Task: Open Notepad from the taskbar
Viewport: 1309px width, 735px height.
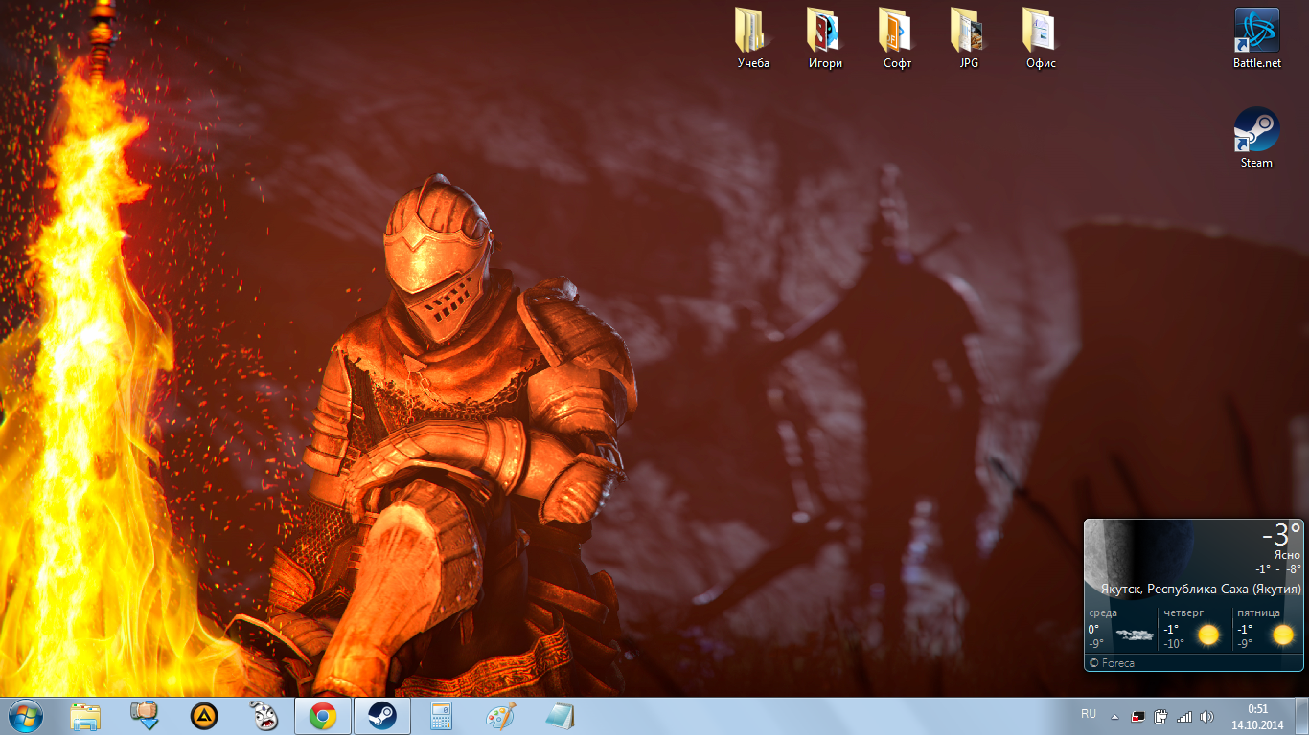Action: pos(561,716)
